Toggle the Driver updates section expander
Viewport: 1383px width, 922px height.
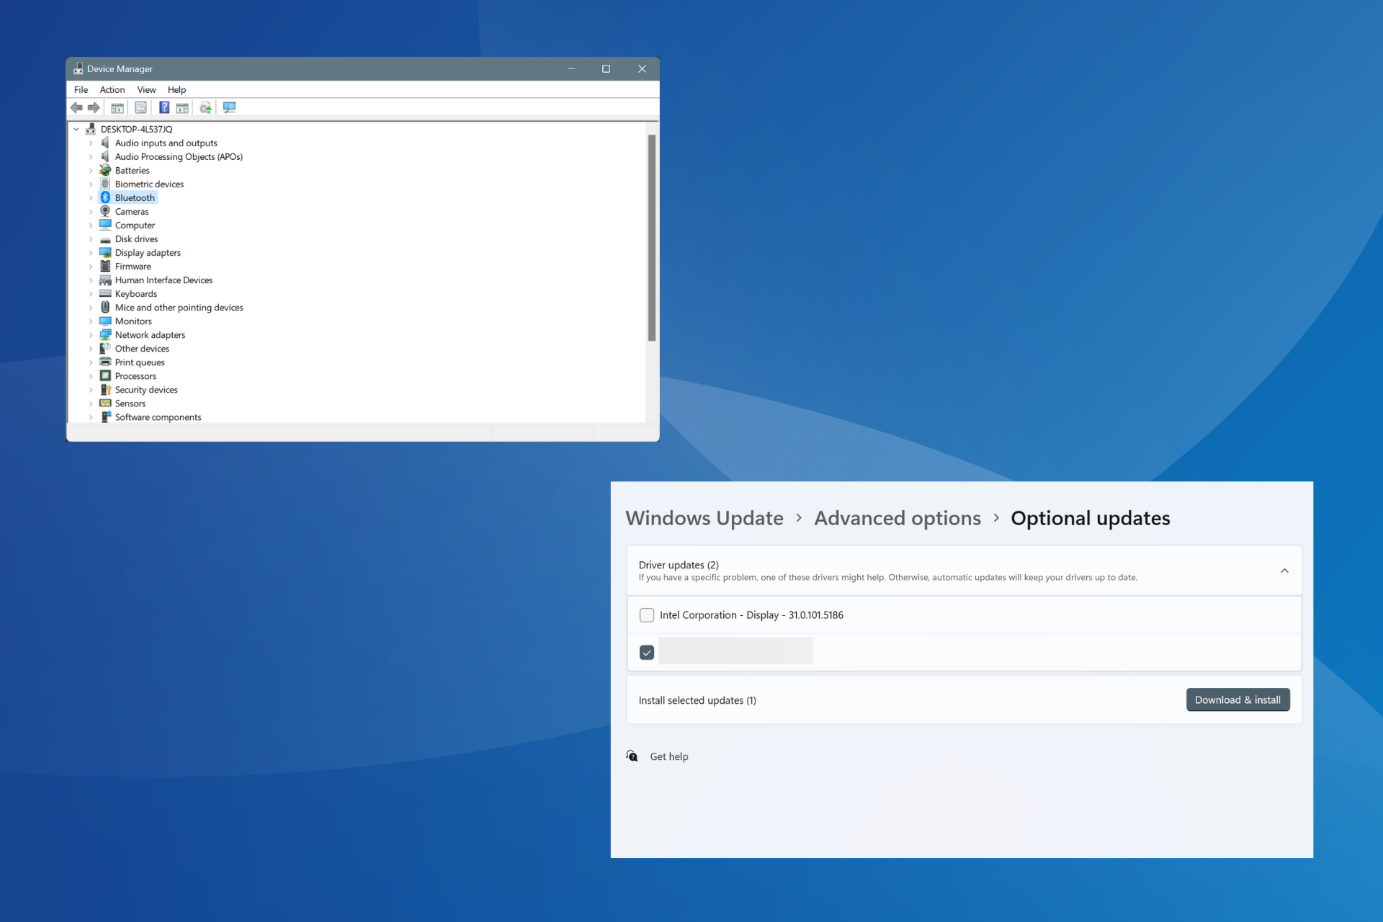(1284, 570)
